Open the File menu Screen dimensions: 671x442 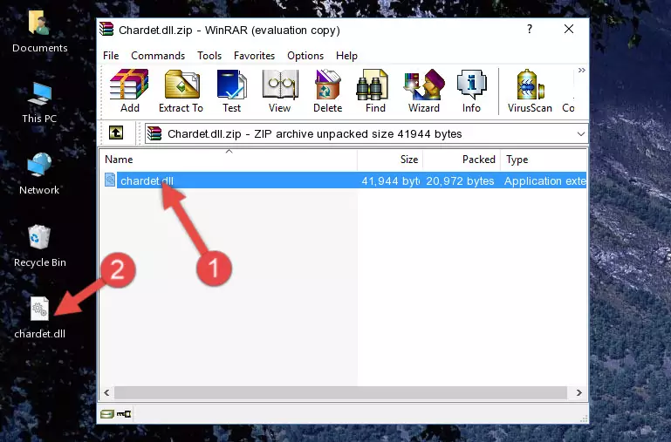pyautogui.click(x=111, y=56)
